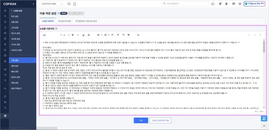Switch to the third settings tab
The image size is (269, 130).
coord(86,21)
